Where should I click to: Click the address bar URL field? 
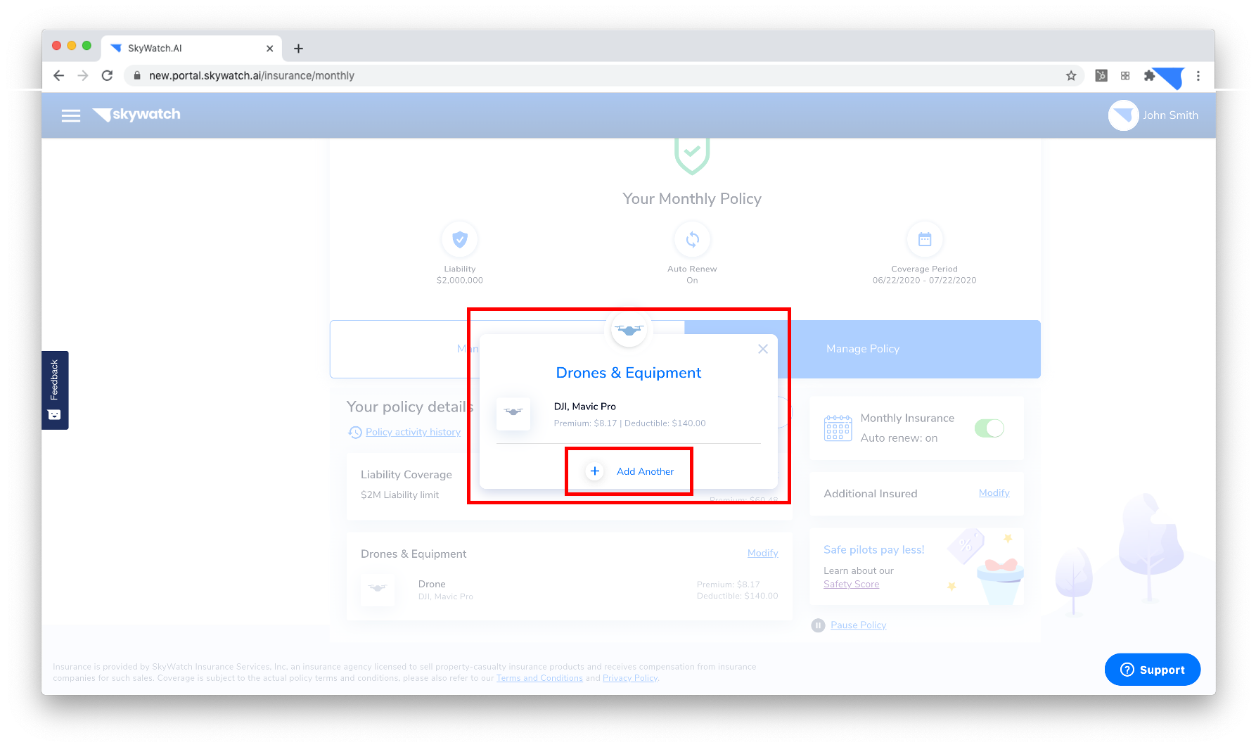click(x=605, y=75)
